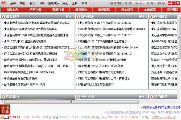Click the status bar icon before 上证
The height and width of the screenshot is (120, 181).
coord(2,117)
